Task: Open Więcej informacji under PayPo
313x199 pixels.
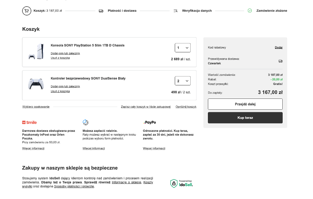Action: tap(154, 148)
